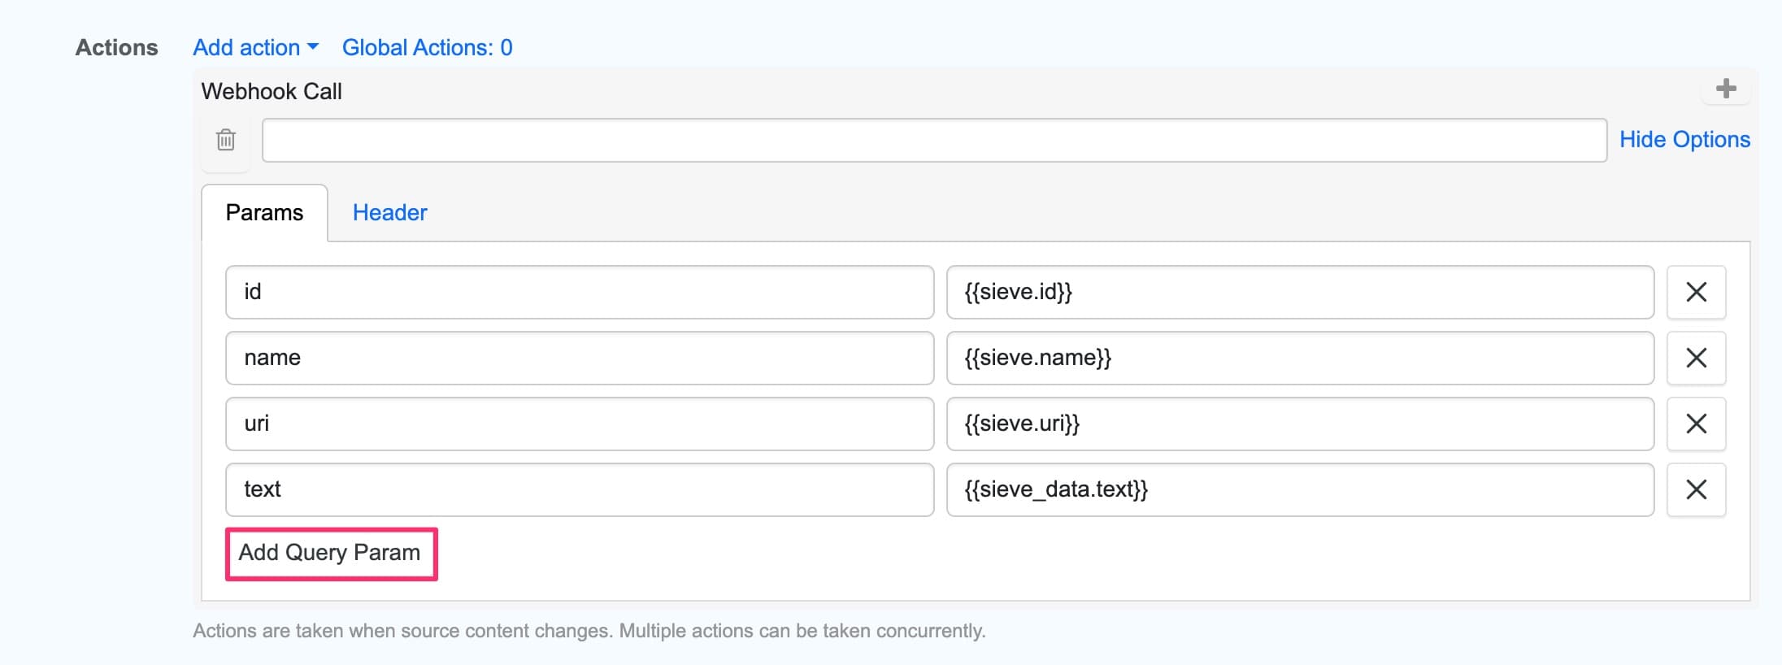Edit the {{sieve_data.text}} value field
The width and height of the screenshot is (1782, 665).
pyautogui.click(x=1298, y=489)
